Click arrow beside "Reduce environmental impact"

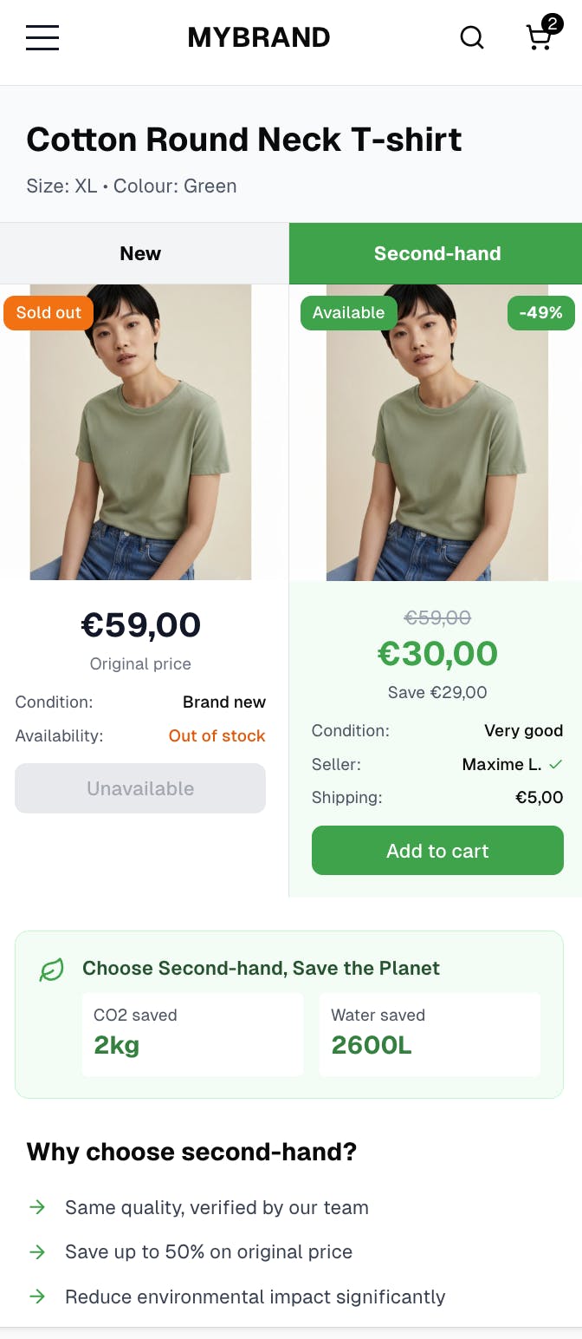point(37,1297)
